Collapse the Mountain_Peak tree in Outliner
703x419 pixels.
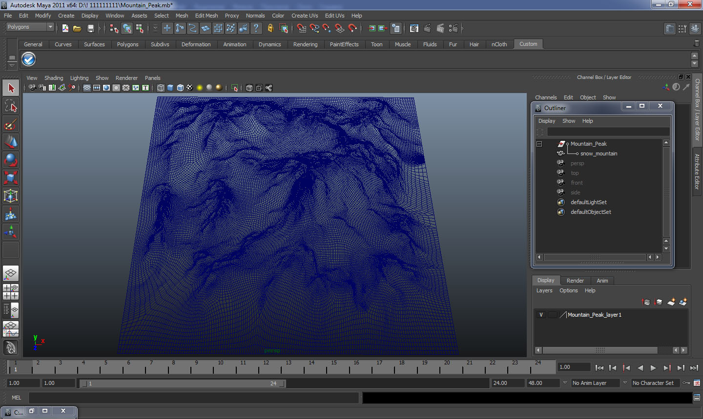539,144
